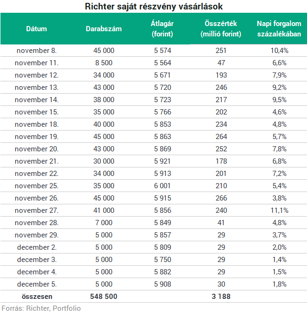Select the november 8. date cell
Image resolution: width=307 pixels, height=315 pixels.
tap(36, 51)
